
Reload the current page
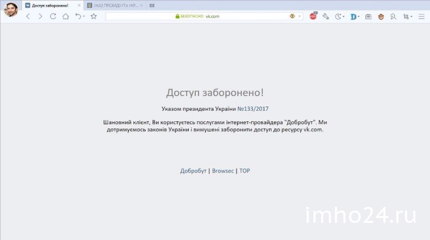pyautogui.click(x=53, y=17)
